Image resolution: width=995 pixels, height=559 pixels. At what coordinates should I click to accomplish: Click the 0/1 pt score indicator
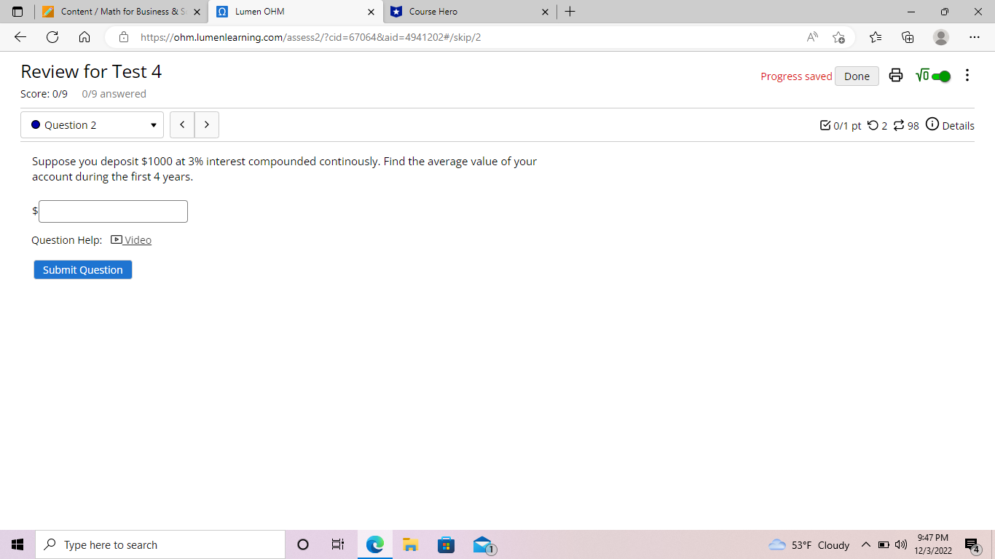pyautogui.click(x=841, y=125)
